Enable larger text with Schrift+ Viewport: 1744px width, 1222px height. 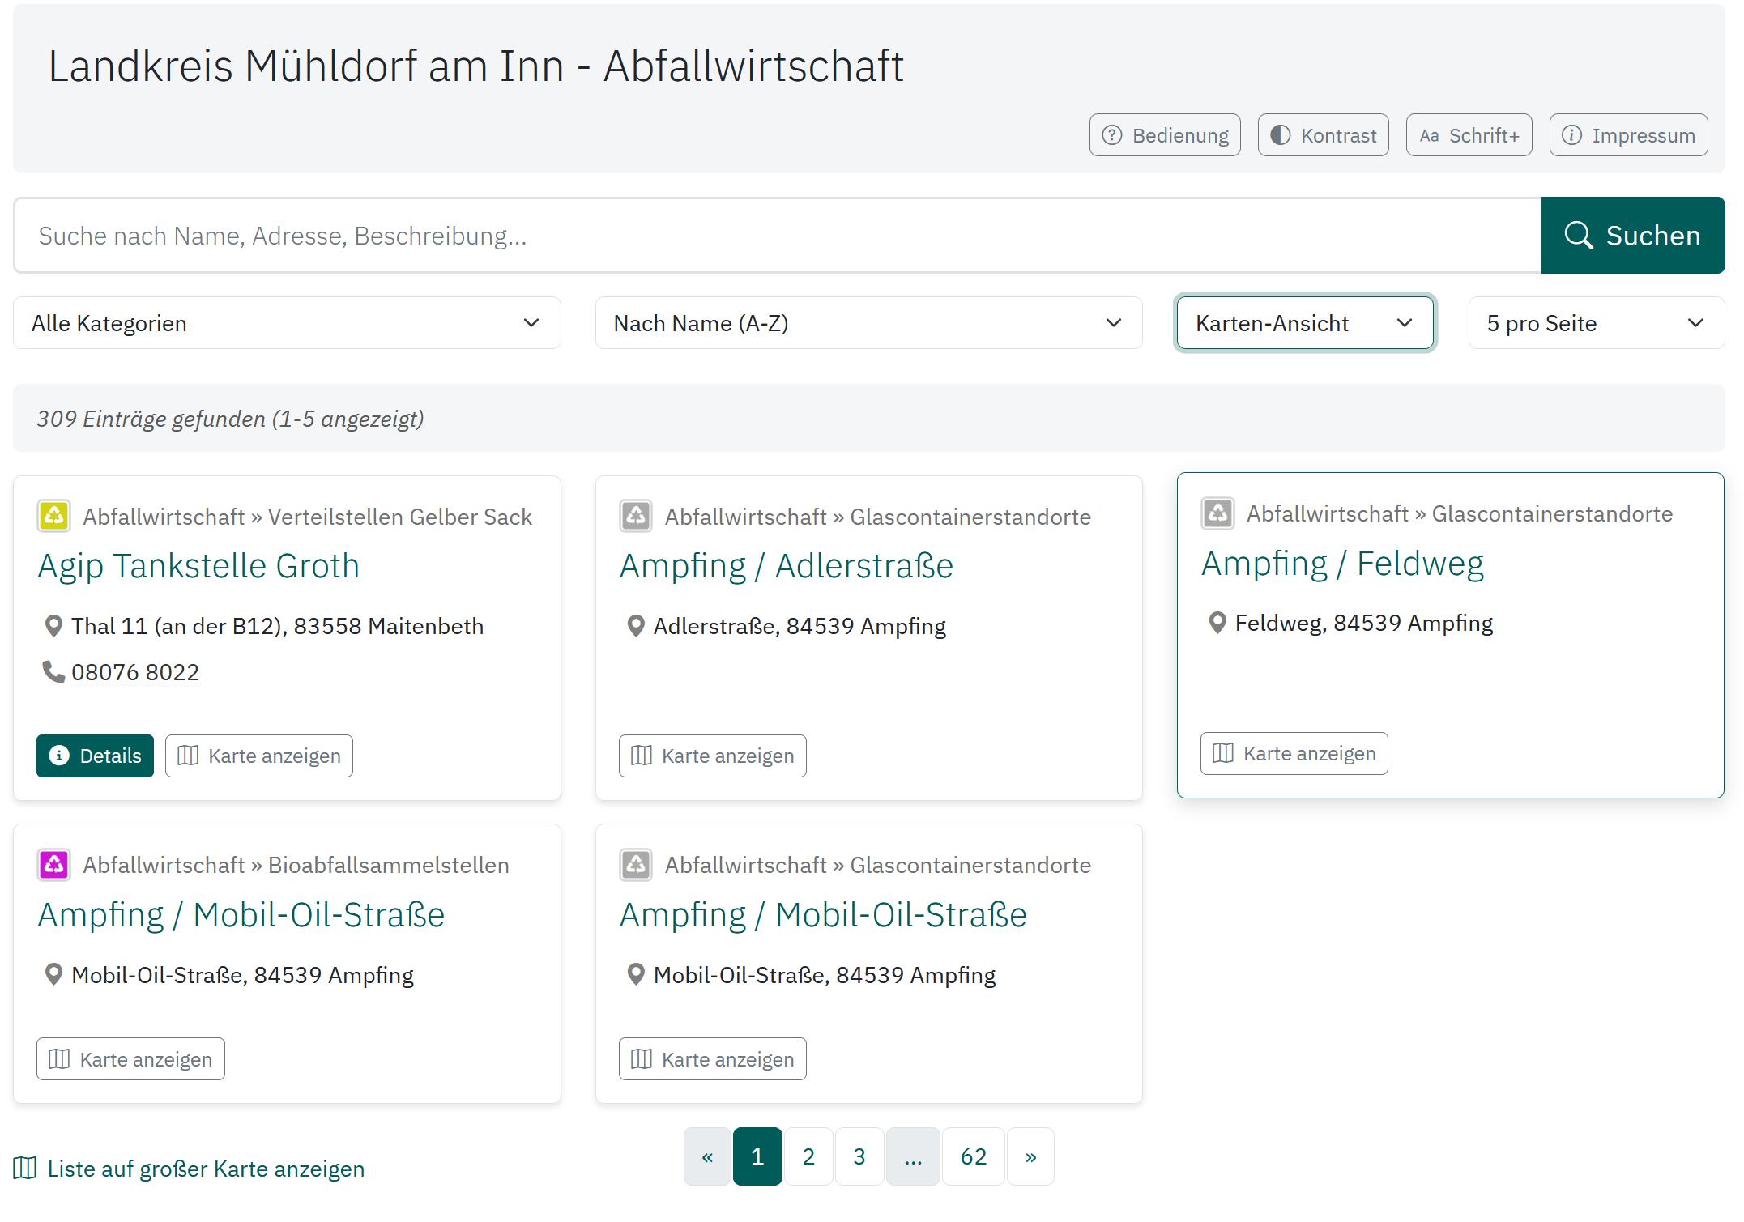click(1468, 134)
